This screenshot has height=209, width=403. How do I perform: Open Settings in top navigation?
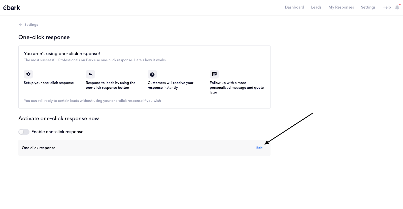tap(368, 7)
